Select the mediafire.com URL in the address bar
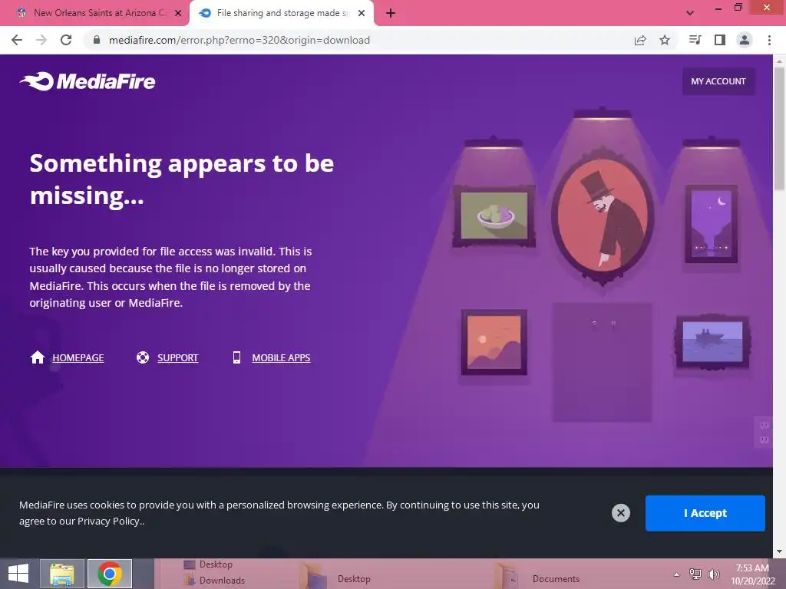786x589 pixels. [239, 40]
